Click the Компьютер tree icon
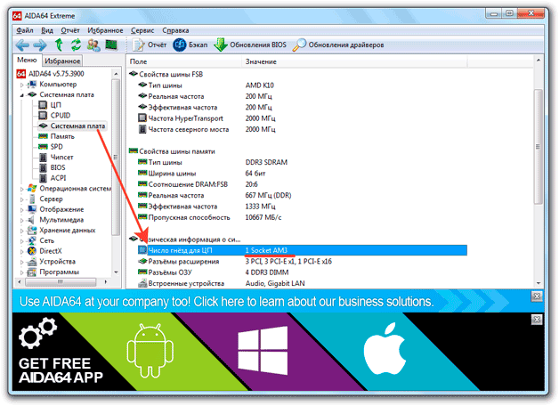The height and width of the screenshot is (406, 559). [32, 85]
